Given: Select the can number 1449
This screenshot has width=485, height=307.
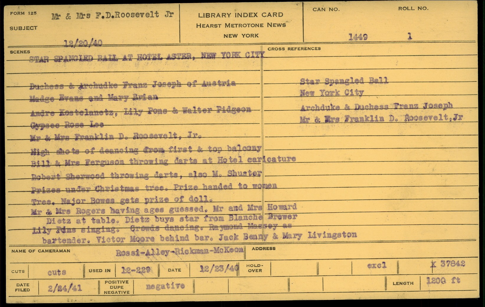Looking at the screenshot, I should point(358,37).
